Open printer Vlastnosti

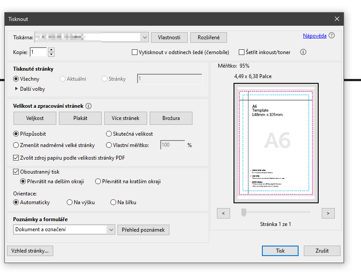pyautogui.click(x=169, y=37)
